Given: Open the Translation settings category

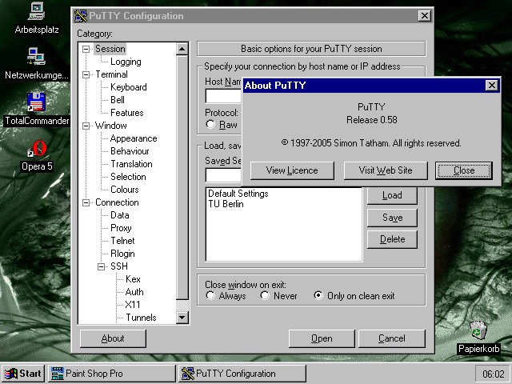Looking at the screenshot, I should point(131,164).
